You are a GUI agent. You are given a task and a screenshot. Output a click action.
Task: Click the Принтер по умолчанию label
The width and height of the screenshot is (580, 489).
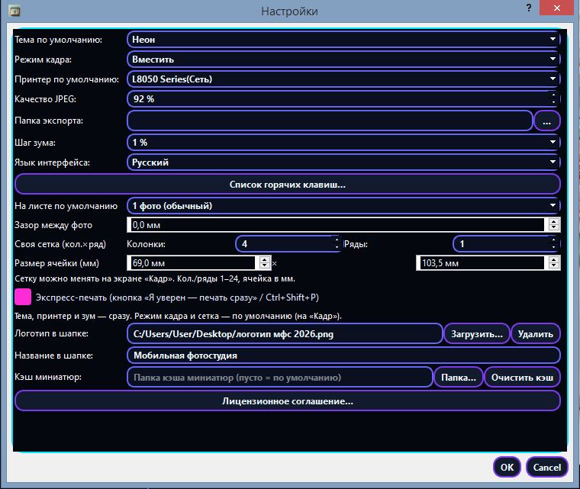(x=66, y=79)
